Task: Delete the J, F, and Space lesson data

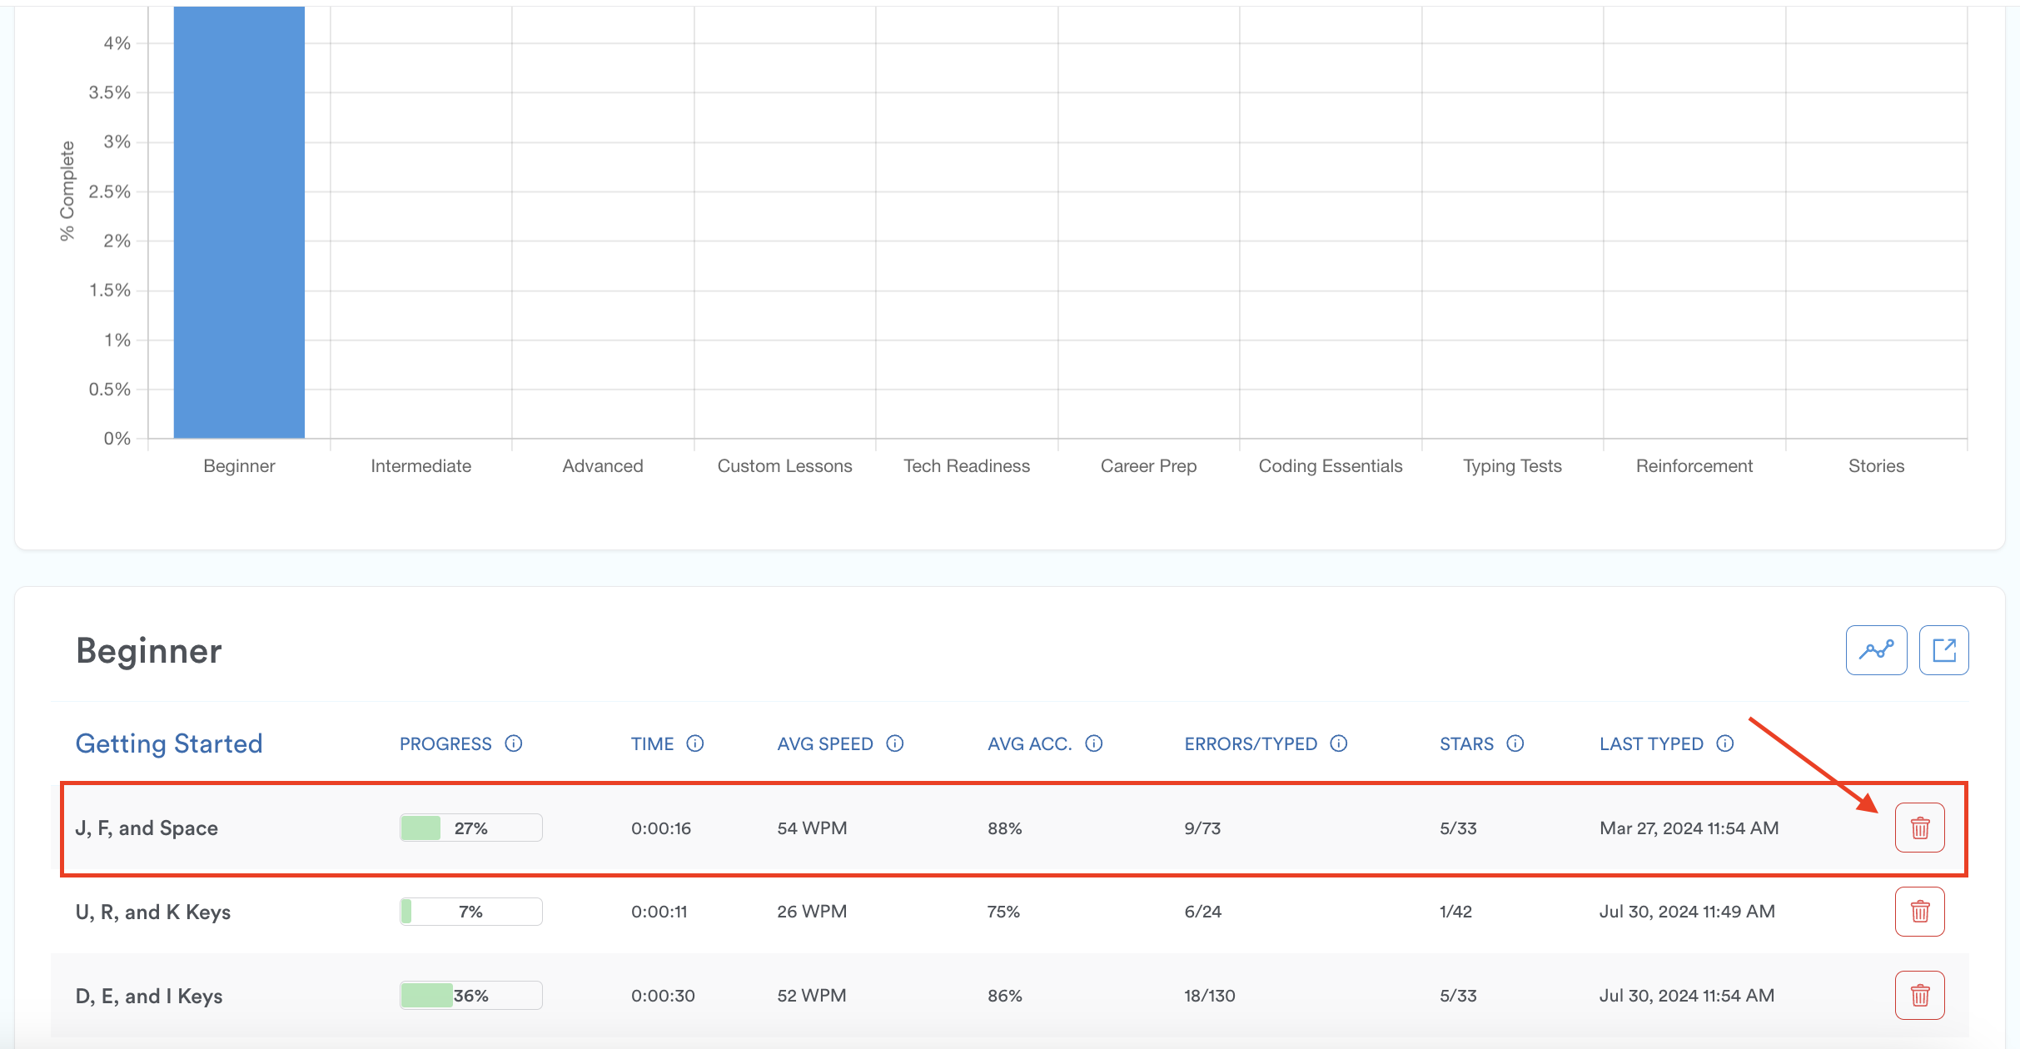Action: coord(1919,828)
